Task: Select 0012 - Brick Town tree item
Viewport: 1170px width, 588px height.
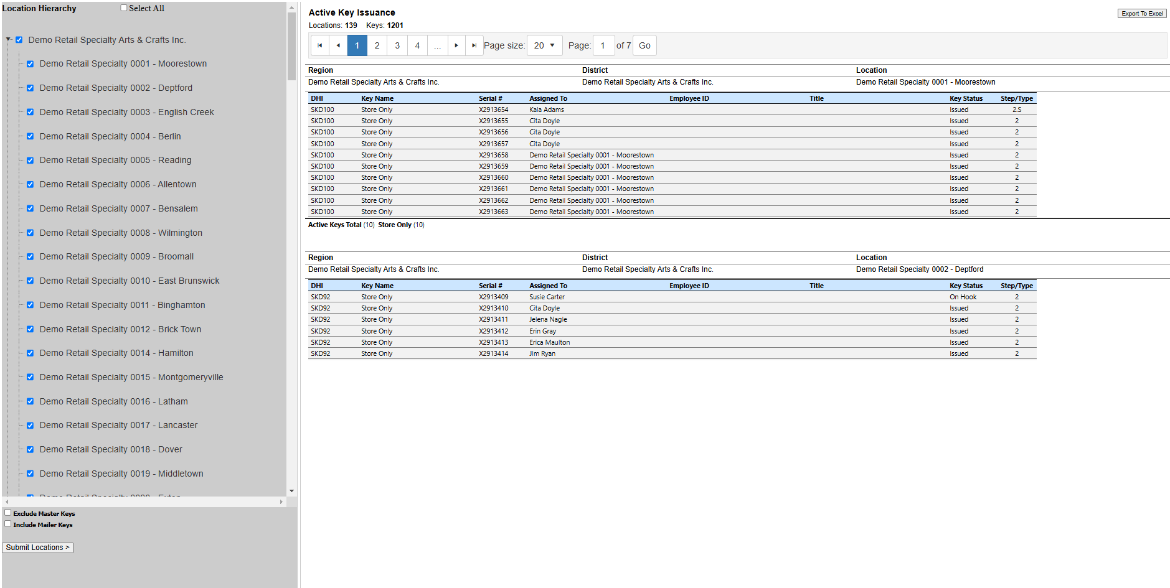Action: pos(120,329)
